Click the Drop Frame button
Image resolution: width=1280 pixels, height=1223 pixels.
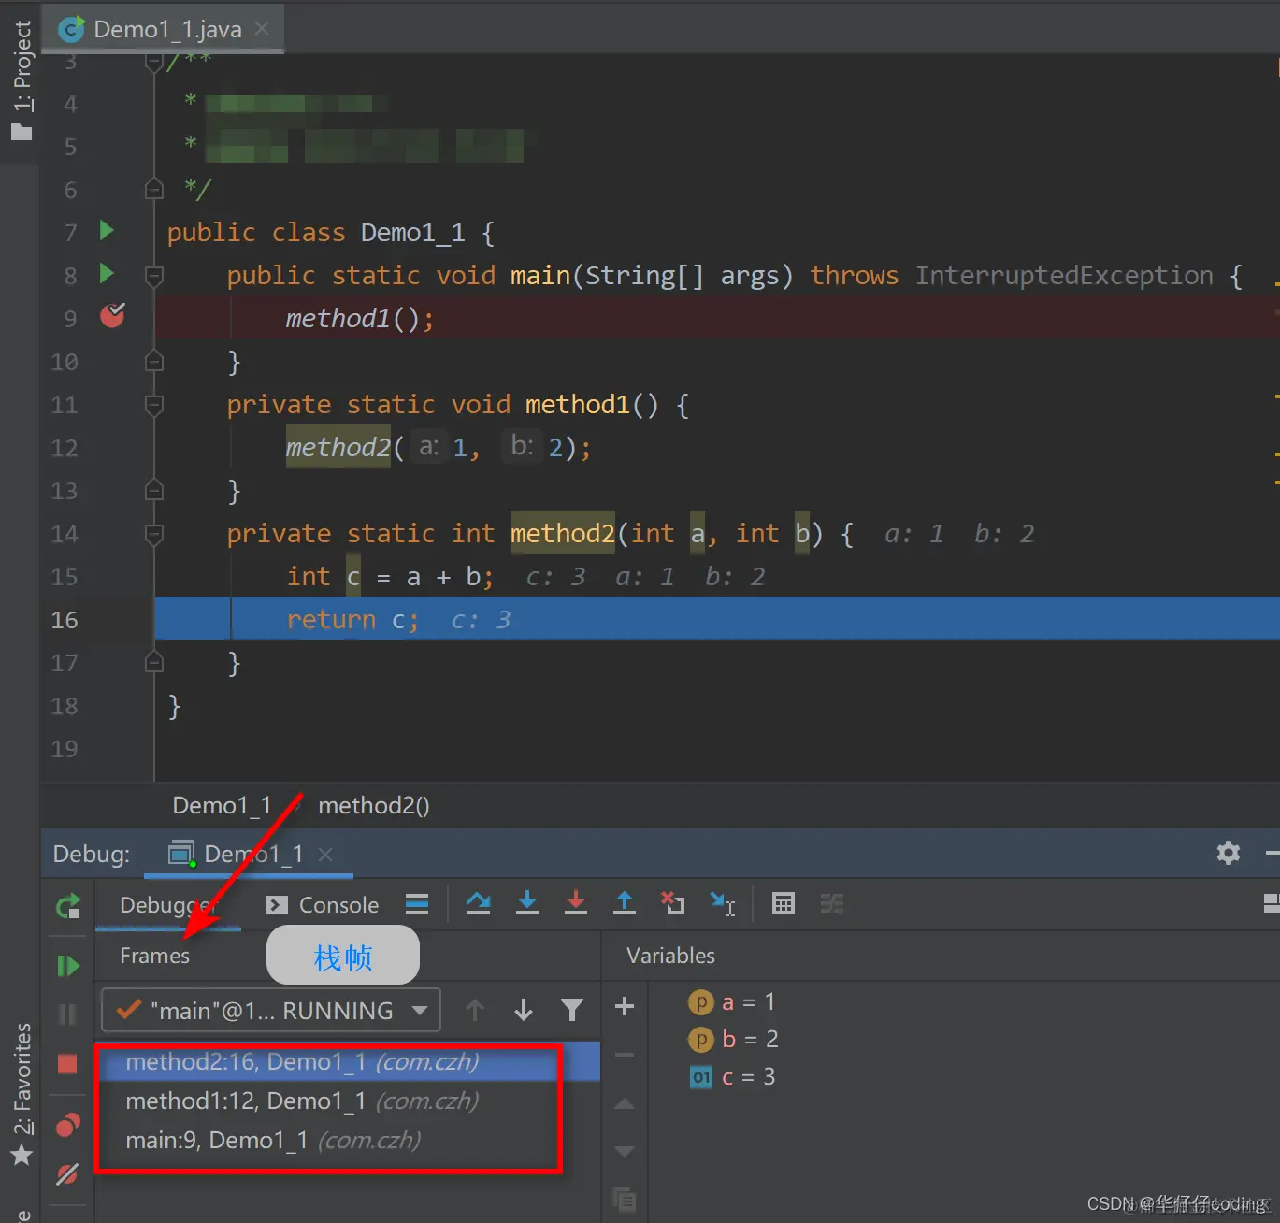(x=673, y=903)
